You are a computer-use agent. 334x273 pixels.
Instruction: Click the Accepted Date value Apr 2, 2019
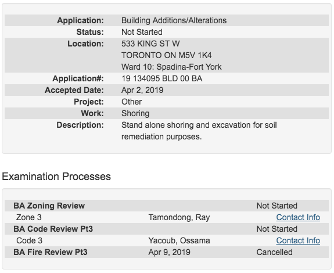142,90
